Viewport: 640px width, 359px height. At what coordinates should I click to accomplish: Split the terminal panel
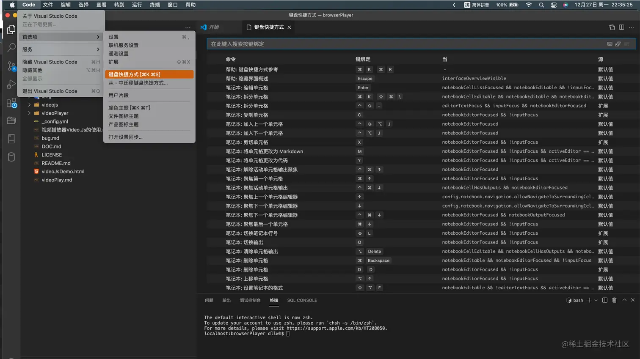click(605, 300)
